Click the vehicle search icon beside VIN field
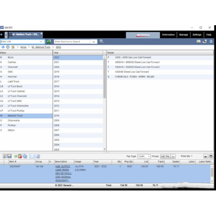 coord(49,42)
